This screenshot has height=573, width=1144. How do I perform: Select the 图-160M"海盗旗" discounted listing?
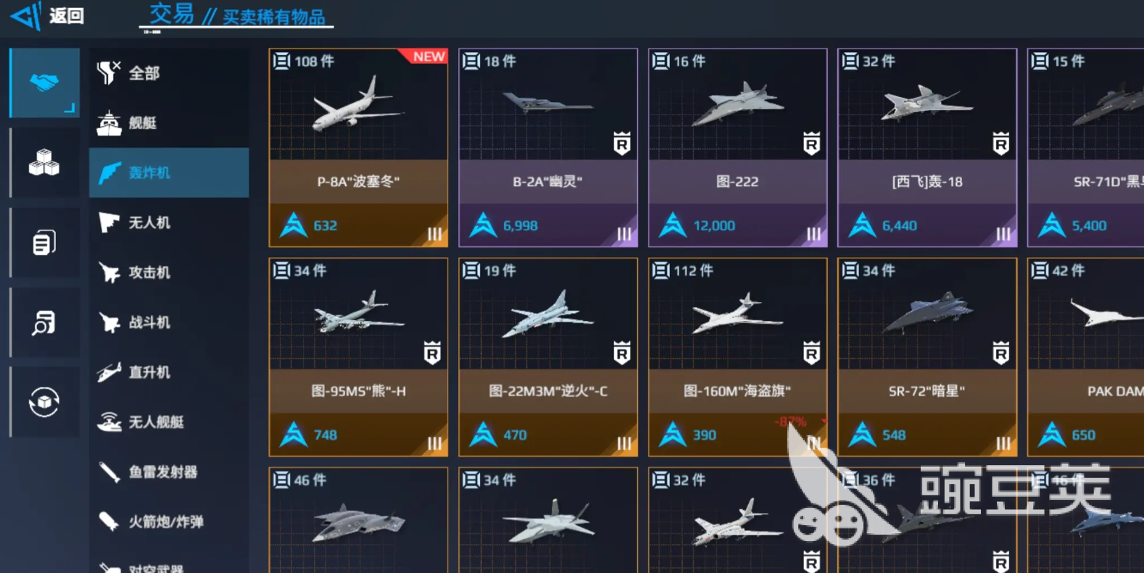click(x=737, y=357)
